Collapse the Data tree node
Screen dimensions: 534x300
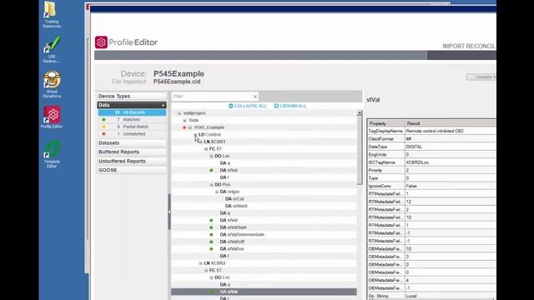(184, 120)
